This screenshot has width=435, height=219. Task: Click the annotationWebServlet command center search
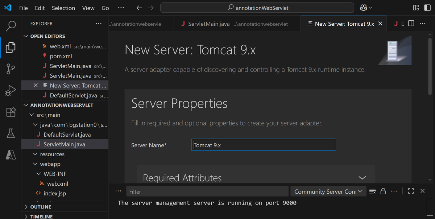[x=257, y=8]
